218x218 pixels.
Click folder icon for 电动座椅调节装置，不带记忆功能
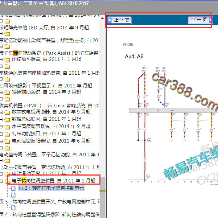[7, 148]
